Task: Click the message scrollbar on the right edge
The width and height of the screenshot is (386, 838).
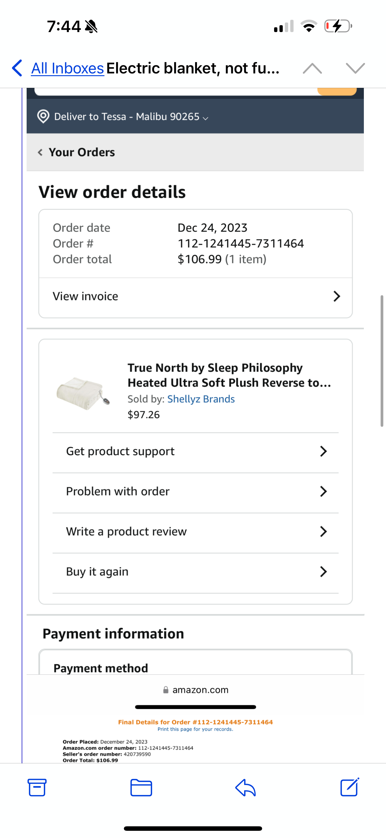Action: (382, 361)
